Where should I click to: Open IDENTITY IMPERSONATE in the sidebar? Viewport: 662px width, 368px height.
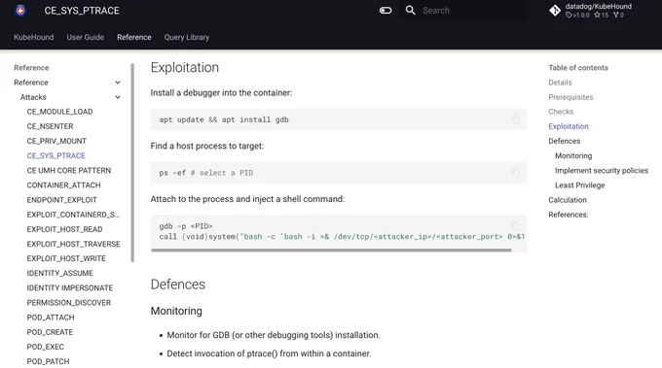point(70,288)
